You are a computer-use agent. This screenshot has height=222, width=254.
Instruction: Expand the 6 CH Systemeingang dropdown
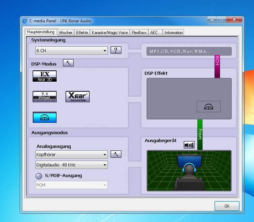point(71,50)
